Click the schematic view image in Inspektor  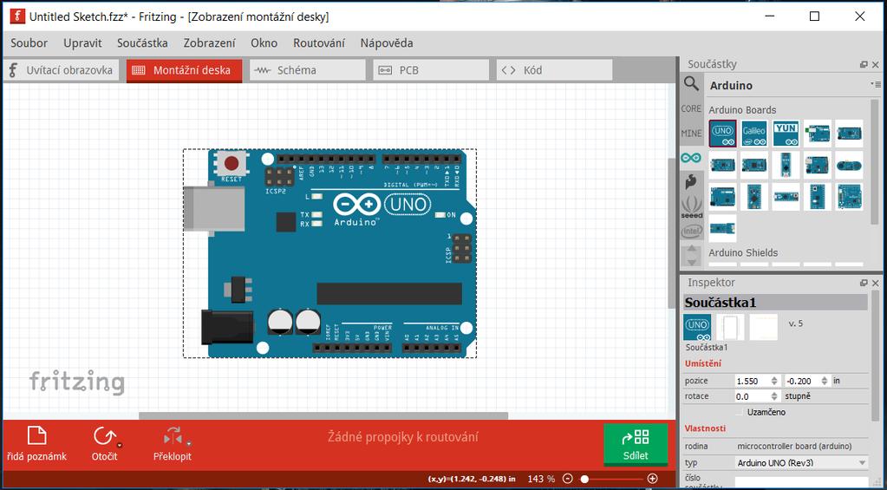[730, 327]
